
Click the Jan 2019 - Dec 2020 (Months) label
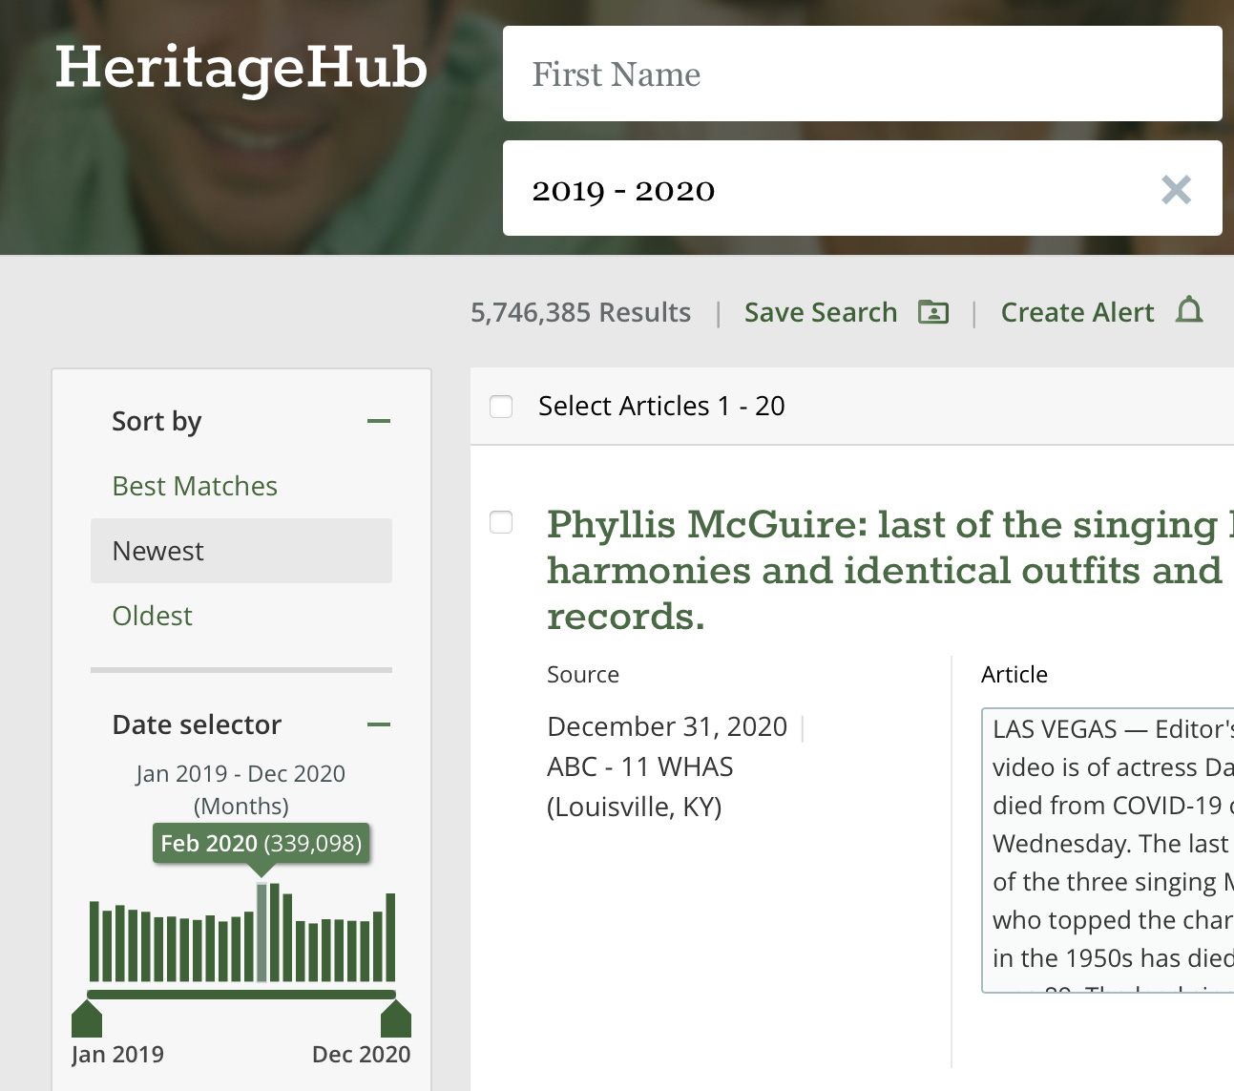[x=241, y=789]
